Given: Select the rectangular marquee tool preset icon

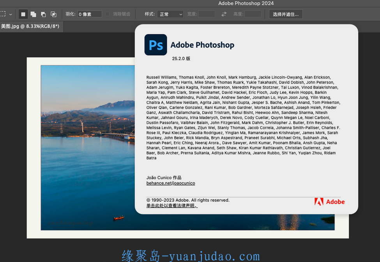Looking at the screenshot, I should tap(3, 14).
